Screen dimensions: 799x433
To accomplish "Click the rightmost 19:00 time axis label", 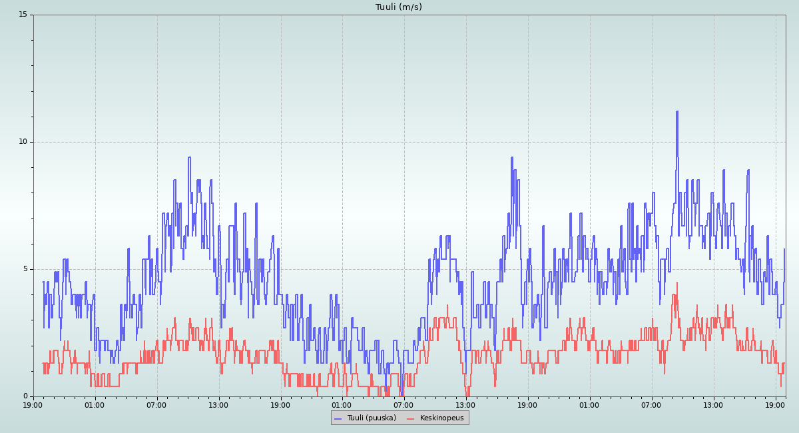I will [x=775, y=405].
